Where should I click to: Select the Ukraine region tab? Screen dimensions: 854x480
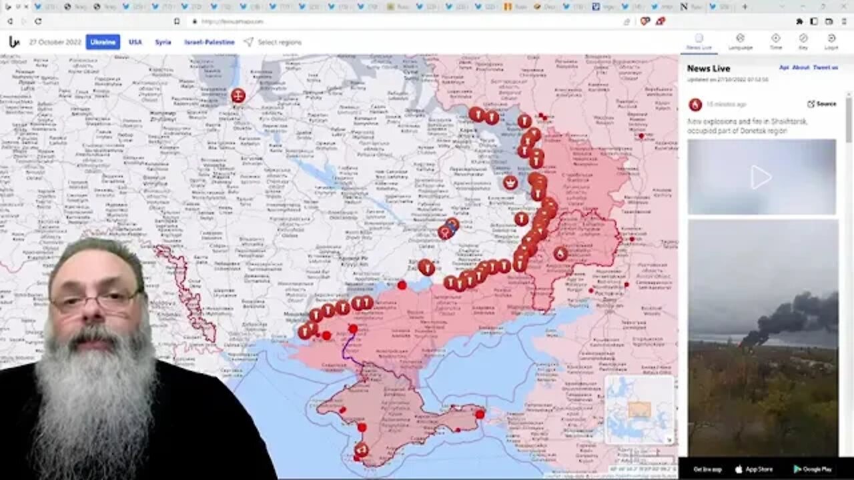click(103, 42)
